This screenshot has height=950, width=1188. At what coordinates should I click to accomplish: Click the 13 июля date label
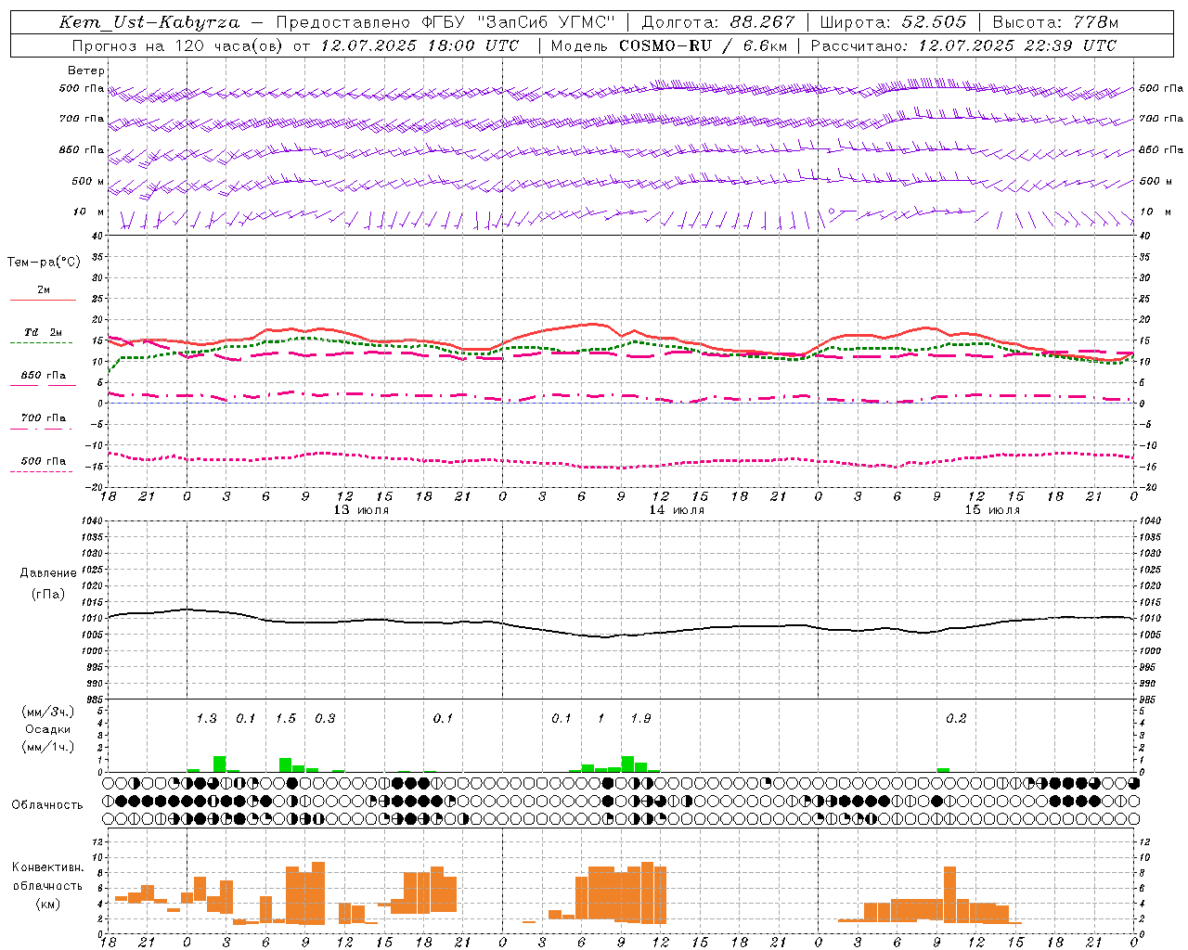click(x=361, y=510)
